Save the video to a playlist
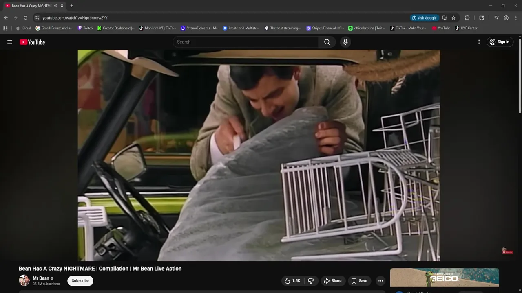 (359, 281)
